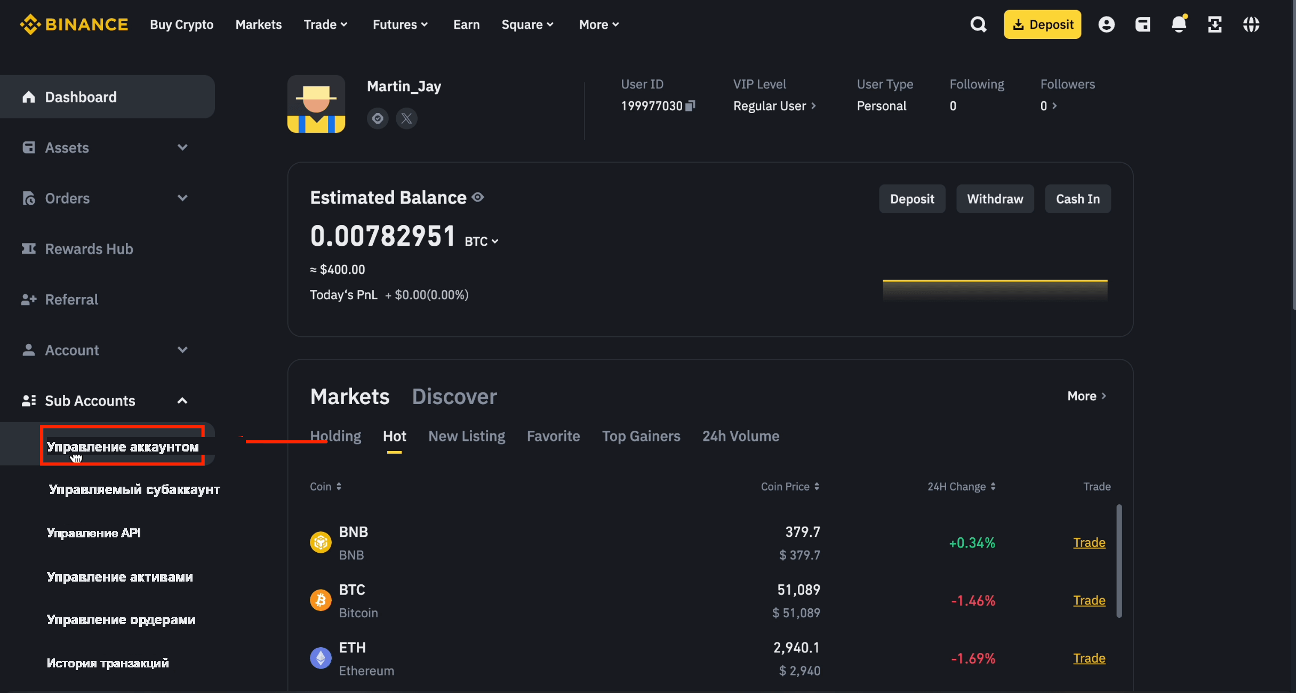Screen dimensions: 1296x693
Task: Open Buy Crypto in top menu
Action: point(182,25)
